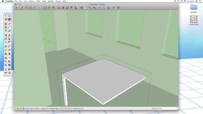203x114 pixels.
Task: Open the File menu
Action: pos(16,1)
